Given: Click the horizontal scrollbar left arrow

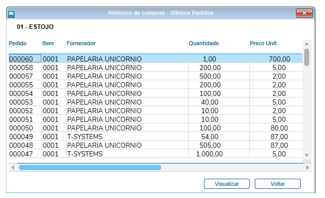Looking at the screenshot, I should [x=13, y=168].
